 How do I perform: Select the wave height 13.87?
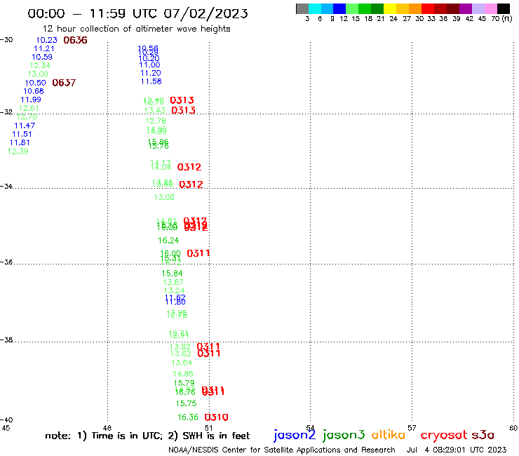(173, 282)
